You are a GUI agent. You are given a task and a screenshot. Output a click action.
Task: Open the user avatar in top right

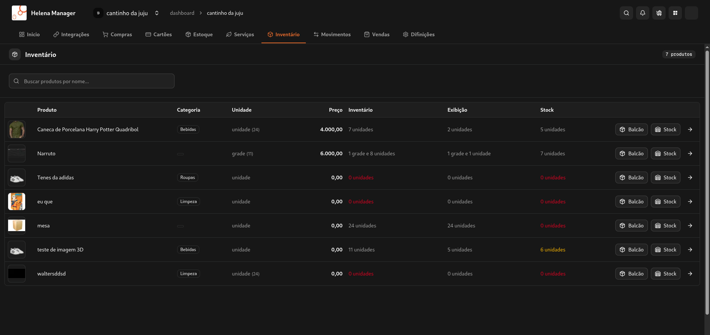pos(691,13)
